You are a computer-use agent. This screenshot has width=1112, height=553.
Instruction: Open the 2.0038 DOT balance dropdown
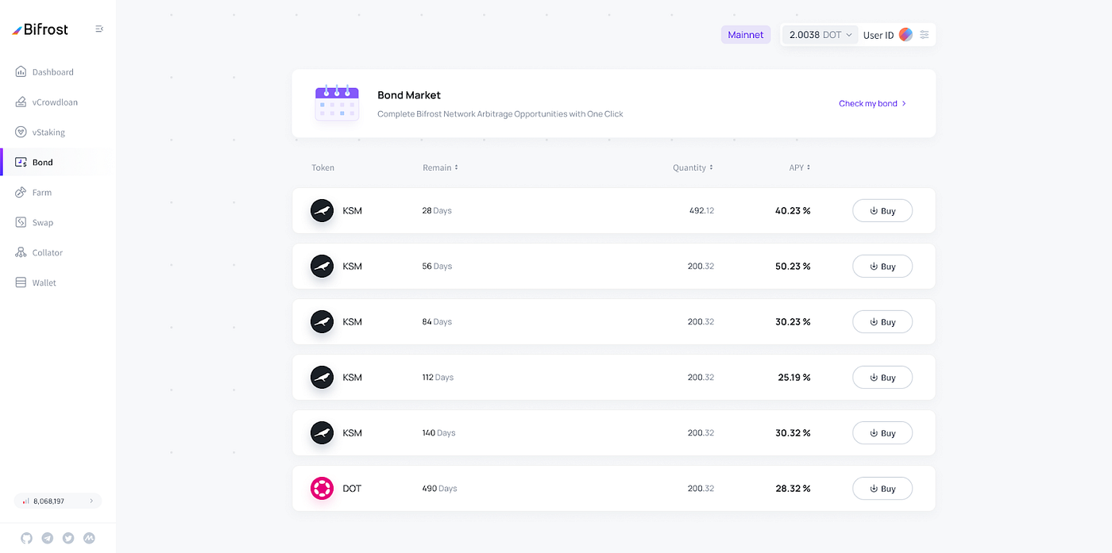click(820, 35)
